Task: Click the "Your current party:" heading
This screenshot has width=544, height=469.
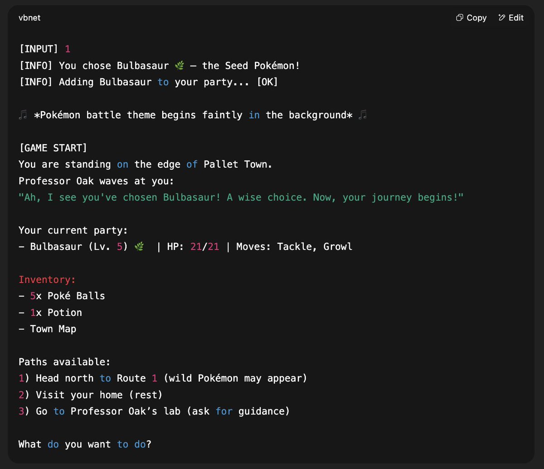Action: click(x=73, y=230)
